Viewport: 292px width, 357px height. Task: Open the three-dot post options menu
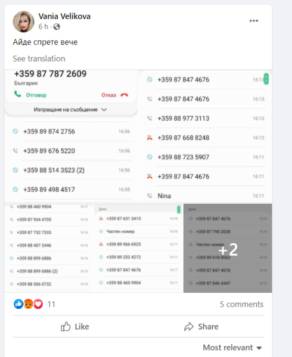coord(254,21)
